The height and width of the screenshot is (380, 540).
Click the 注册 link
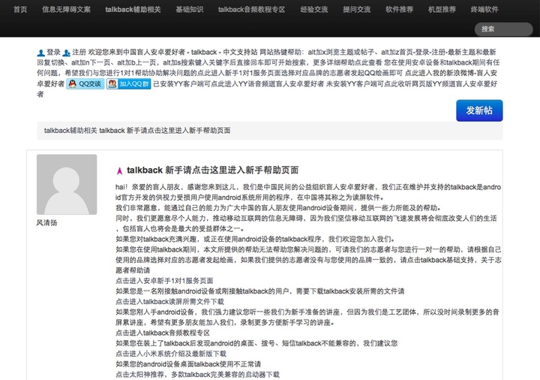tap(79, 52)
